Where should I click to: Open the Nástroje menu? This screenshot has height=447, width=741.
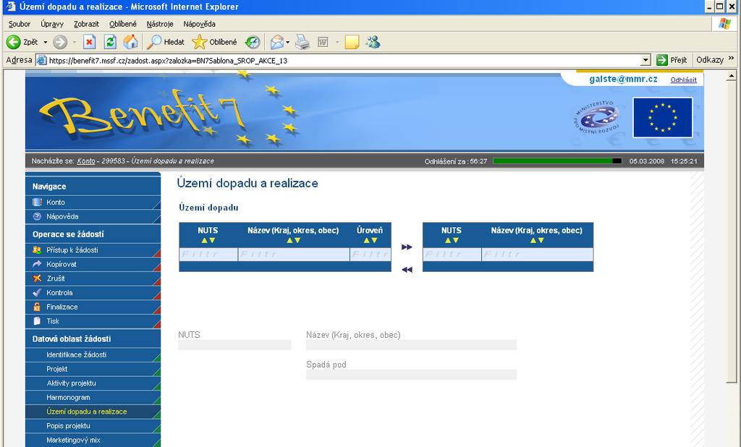point(160,24)
